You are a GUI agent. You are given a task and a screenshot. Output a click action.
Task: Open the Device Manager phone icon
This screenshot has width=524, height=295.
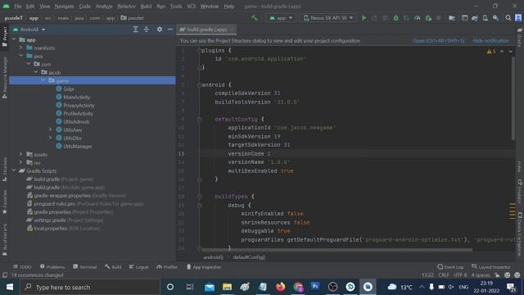pyautogui.click(x=485, y=18)
